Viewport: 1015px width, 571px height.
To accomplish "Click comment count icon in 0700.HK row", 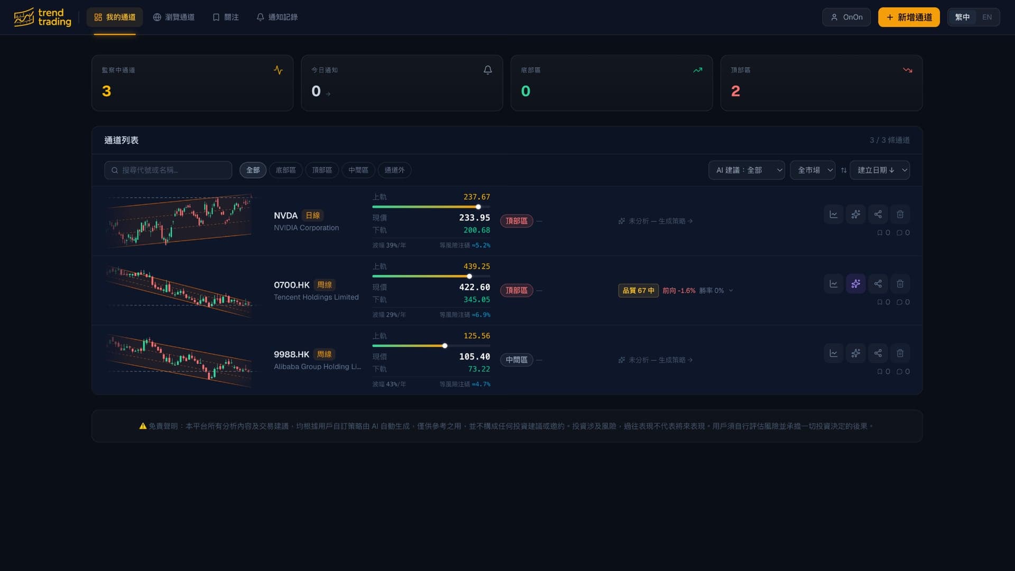I will 899,302.
